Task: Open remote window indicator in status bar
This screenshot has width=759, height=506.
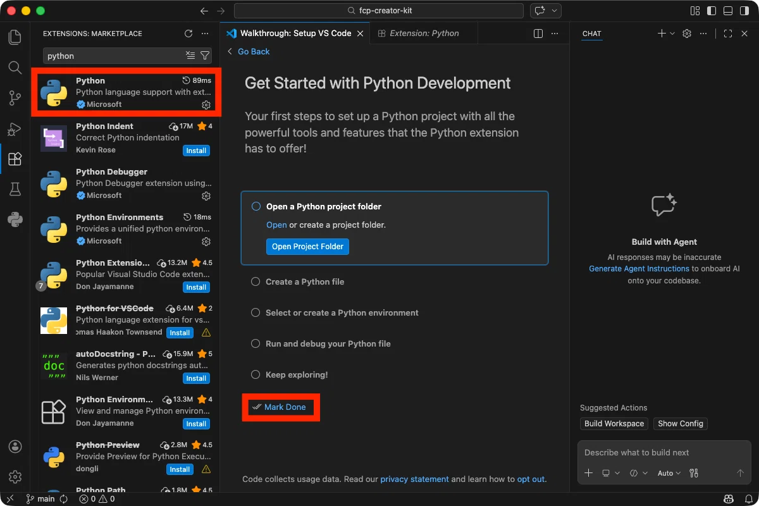Action: pyautogui.click(x=9, y=499)
